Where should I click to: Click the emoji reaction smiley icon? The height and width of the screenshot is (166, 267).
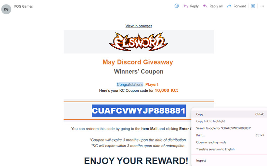tap(177, 6)
